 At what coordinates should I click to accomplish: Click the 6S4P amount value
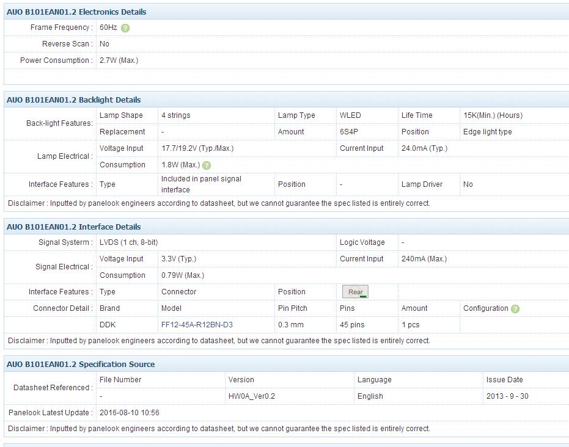tap(349, 132)
